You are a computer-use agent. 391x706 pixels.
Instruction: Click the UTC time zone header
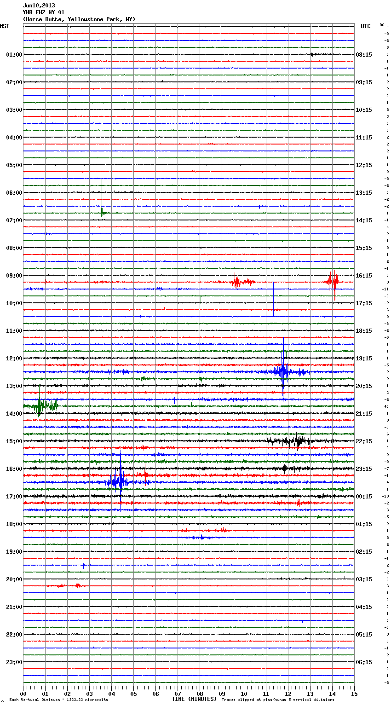point(366,26)
